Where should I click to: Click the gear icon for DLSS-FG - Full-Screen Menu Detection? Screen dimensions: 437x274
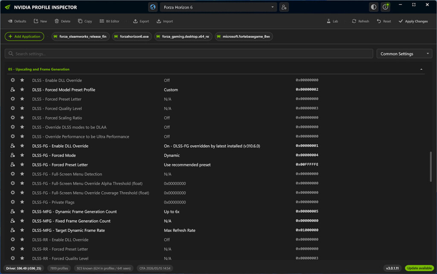[x=12, y=174]
